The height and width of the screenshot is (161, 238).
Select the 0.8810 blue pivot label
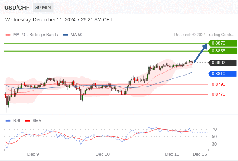pyautogui.click(x=222, y=74)
